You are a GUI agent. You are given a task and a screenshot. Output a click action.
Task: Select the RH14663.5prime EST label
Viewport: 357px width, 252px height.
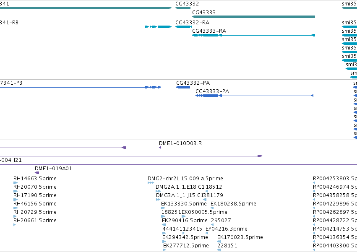coord(35,179)
